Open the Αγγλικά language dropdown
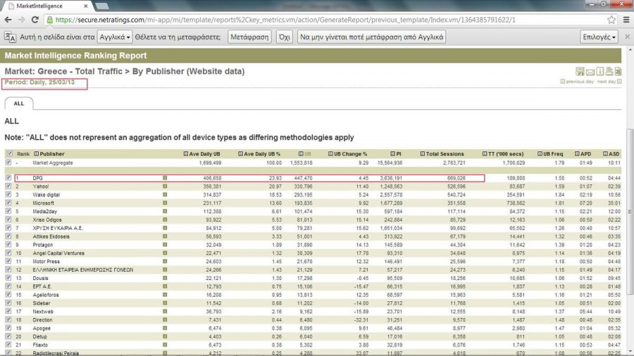The height and width of the screenshot is (356, 634). [x=115, y=37]
